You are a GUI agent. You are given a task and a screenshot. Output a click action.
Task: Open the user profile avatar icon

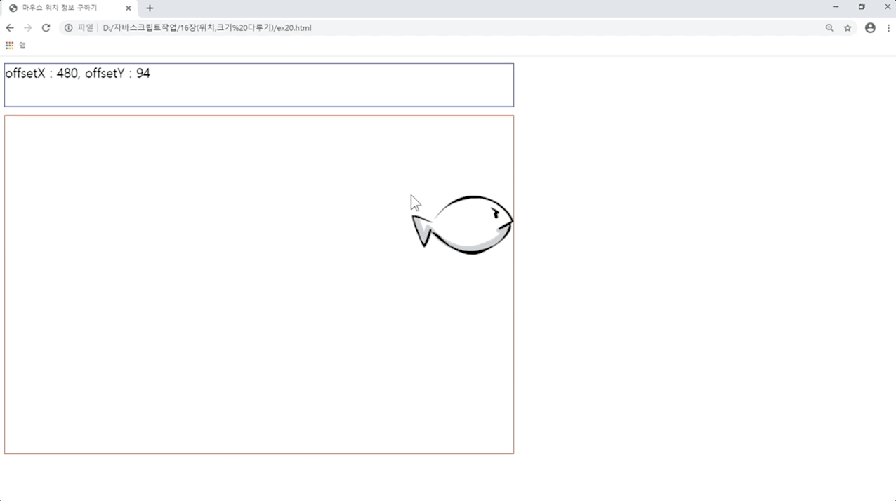click(x=870, y=28)
